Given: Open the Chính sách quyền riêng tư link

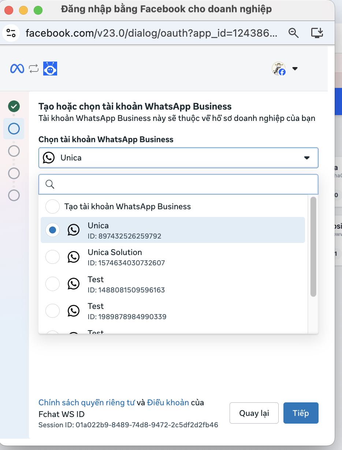Looking at the screenshot, I should 87,403.
